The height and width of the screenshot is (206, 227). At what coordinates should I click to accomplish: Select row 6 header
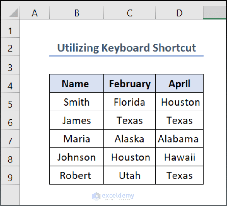(10, 120)
